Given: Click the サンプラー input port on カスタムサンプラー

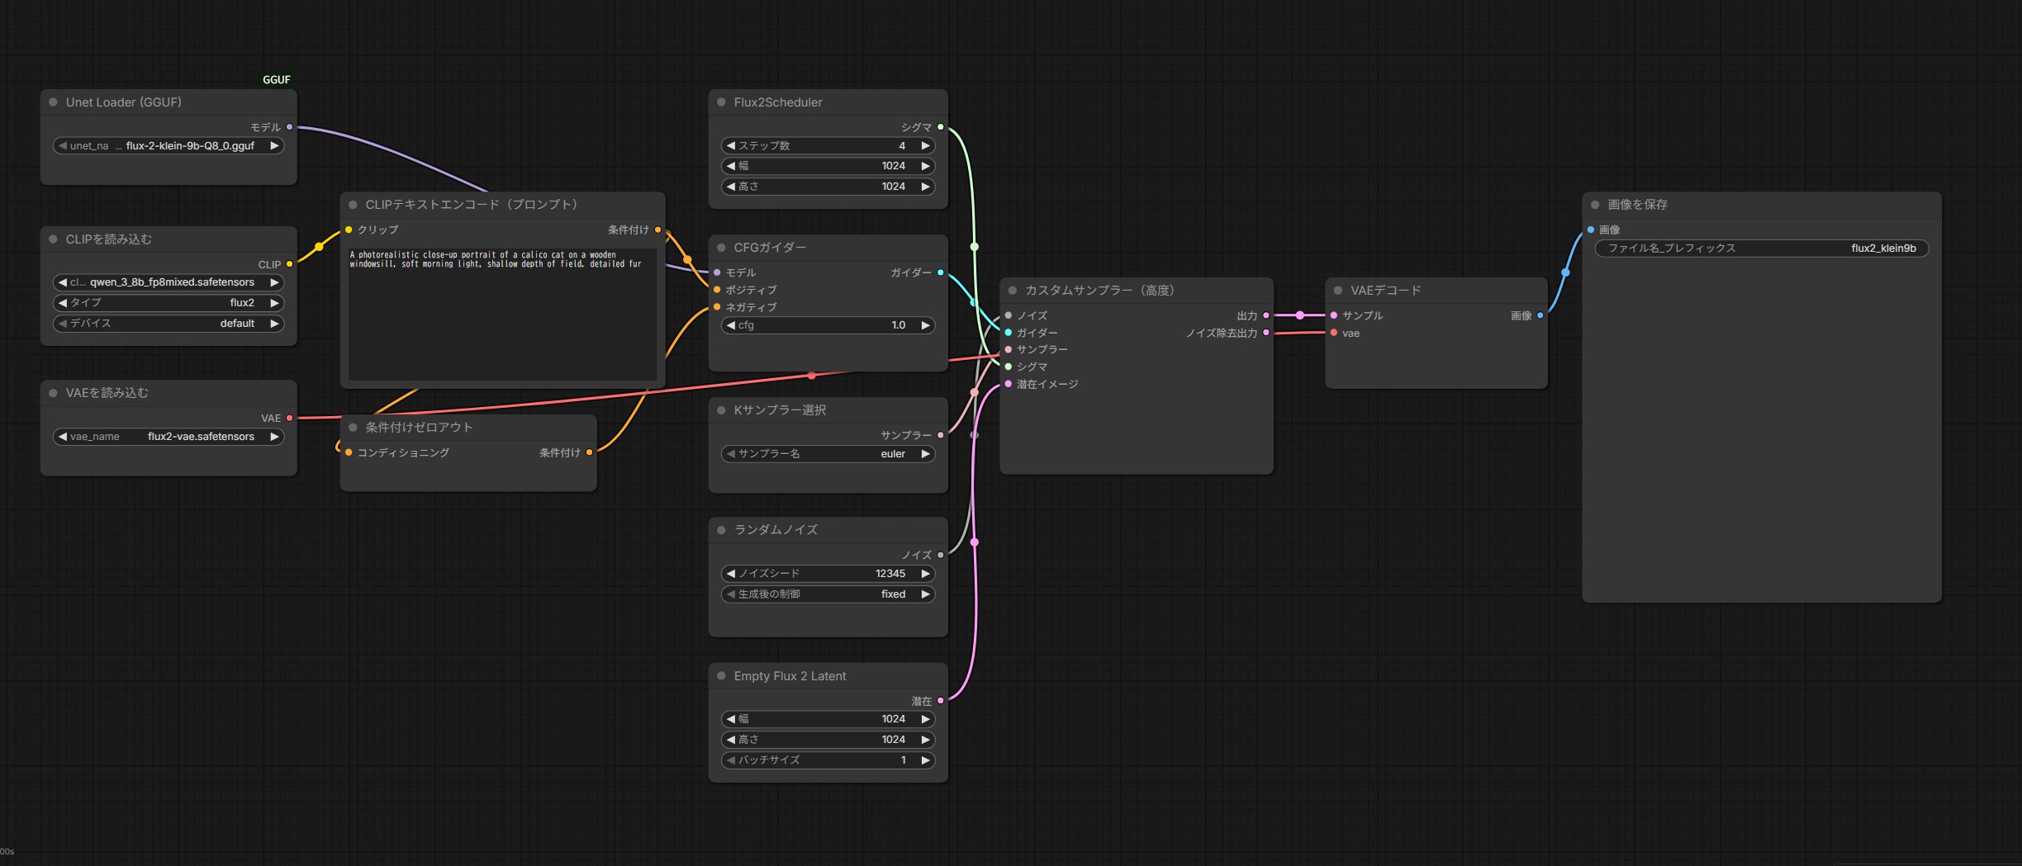Looking at the screenshot, I should coord(1008,349).
